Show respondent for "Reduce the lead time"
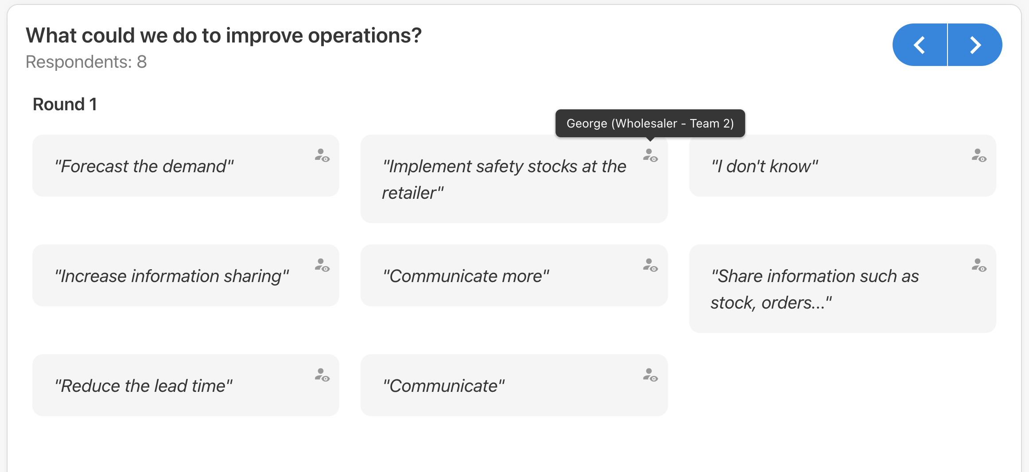Screen dimensions: 1029x472 point(322,375)
